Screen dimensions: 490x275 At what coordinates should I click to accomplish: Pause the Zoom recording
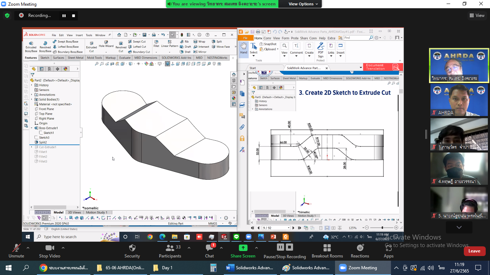[64, 16]
